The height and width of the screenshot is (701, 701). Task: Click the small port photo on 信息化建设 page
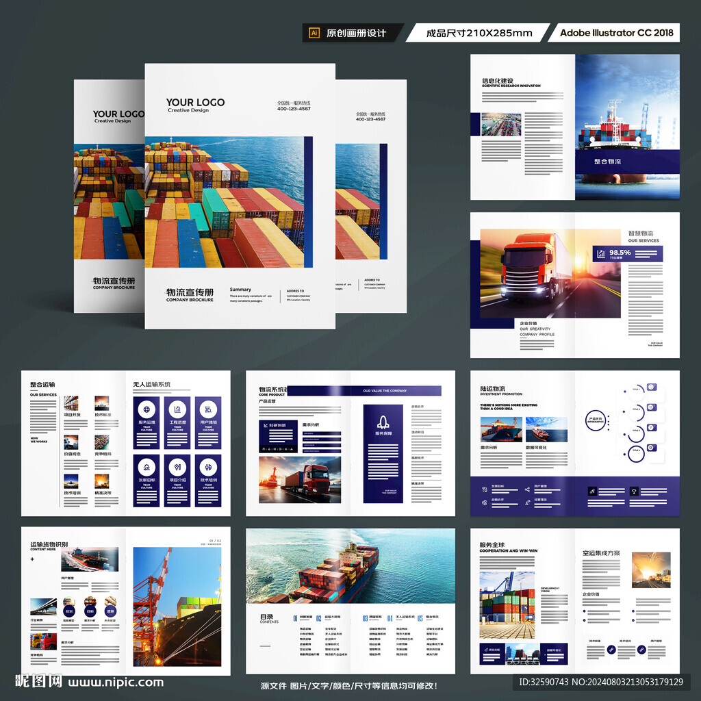pos(500,125)
